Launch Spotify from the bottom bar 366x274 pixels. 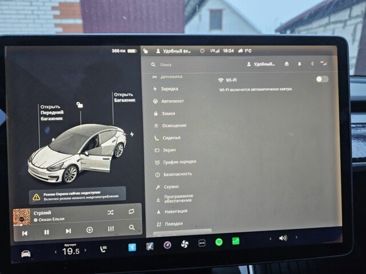(218, 243)
